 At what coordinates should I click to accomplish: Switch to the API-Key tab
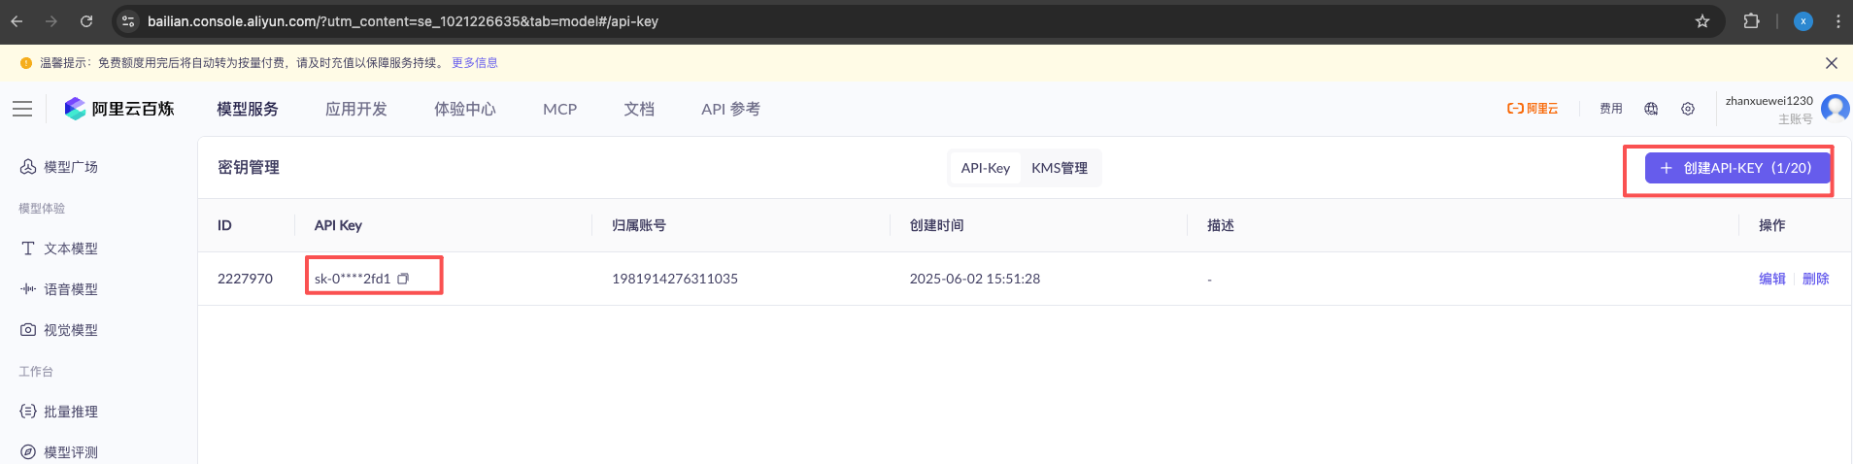click(985, 168)
